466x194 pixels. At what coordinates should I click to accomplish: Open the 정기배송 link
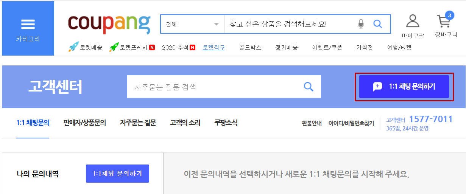(287, 48)
